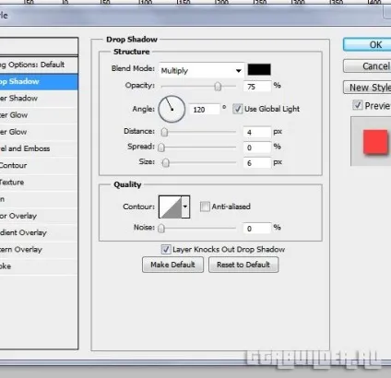The height and width of the screenshot is (378, 391).
Task: Expand the Contour picker arrow
Action: pyautogui.click(x=185, y=207)
